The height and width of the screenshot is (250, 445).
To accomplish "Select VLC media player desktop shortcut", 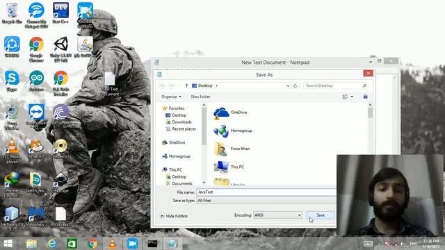I will (12, 151).
